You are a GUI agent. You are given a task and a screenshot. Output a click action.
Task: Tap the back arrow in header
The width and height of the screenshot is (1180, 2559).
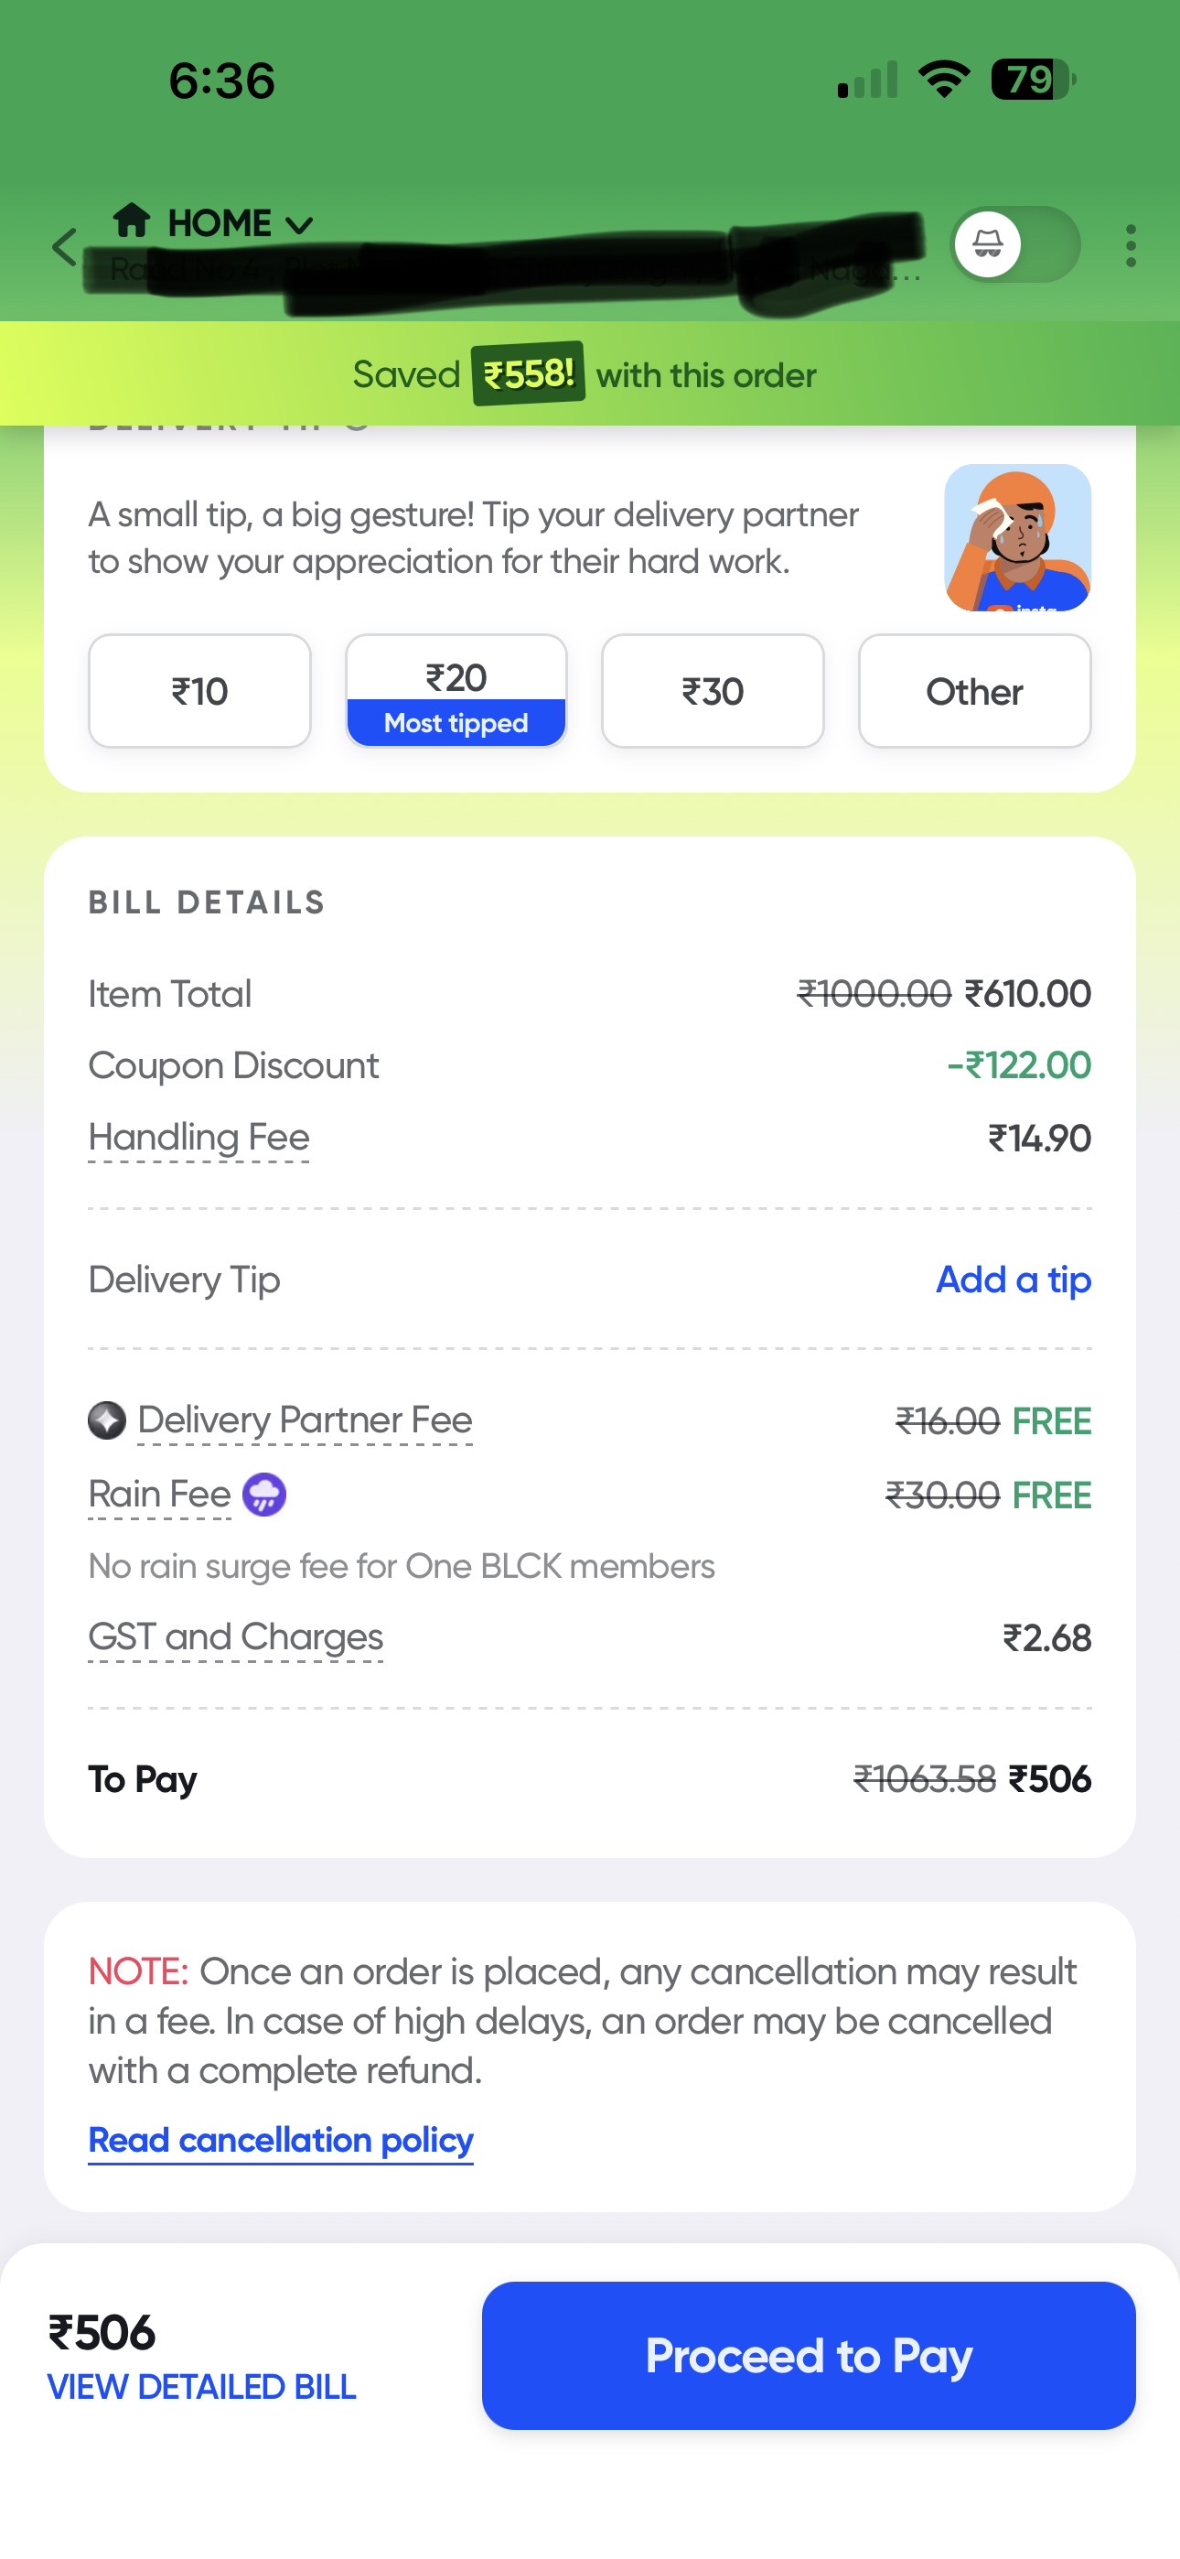tap(65, 246)
